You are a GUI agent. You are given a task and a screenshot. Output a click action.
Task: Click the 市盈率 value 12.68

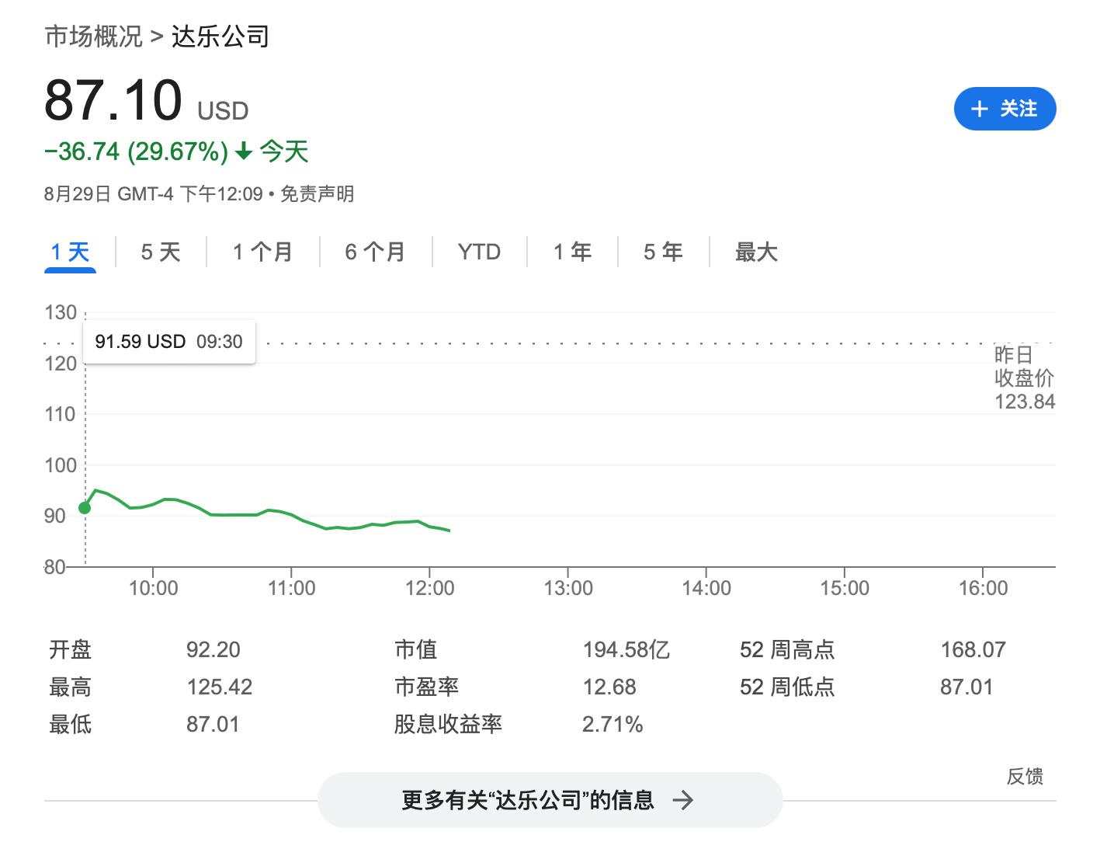609,687
